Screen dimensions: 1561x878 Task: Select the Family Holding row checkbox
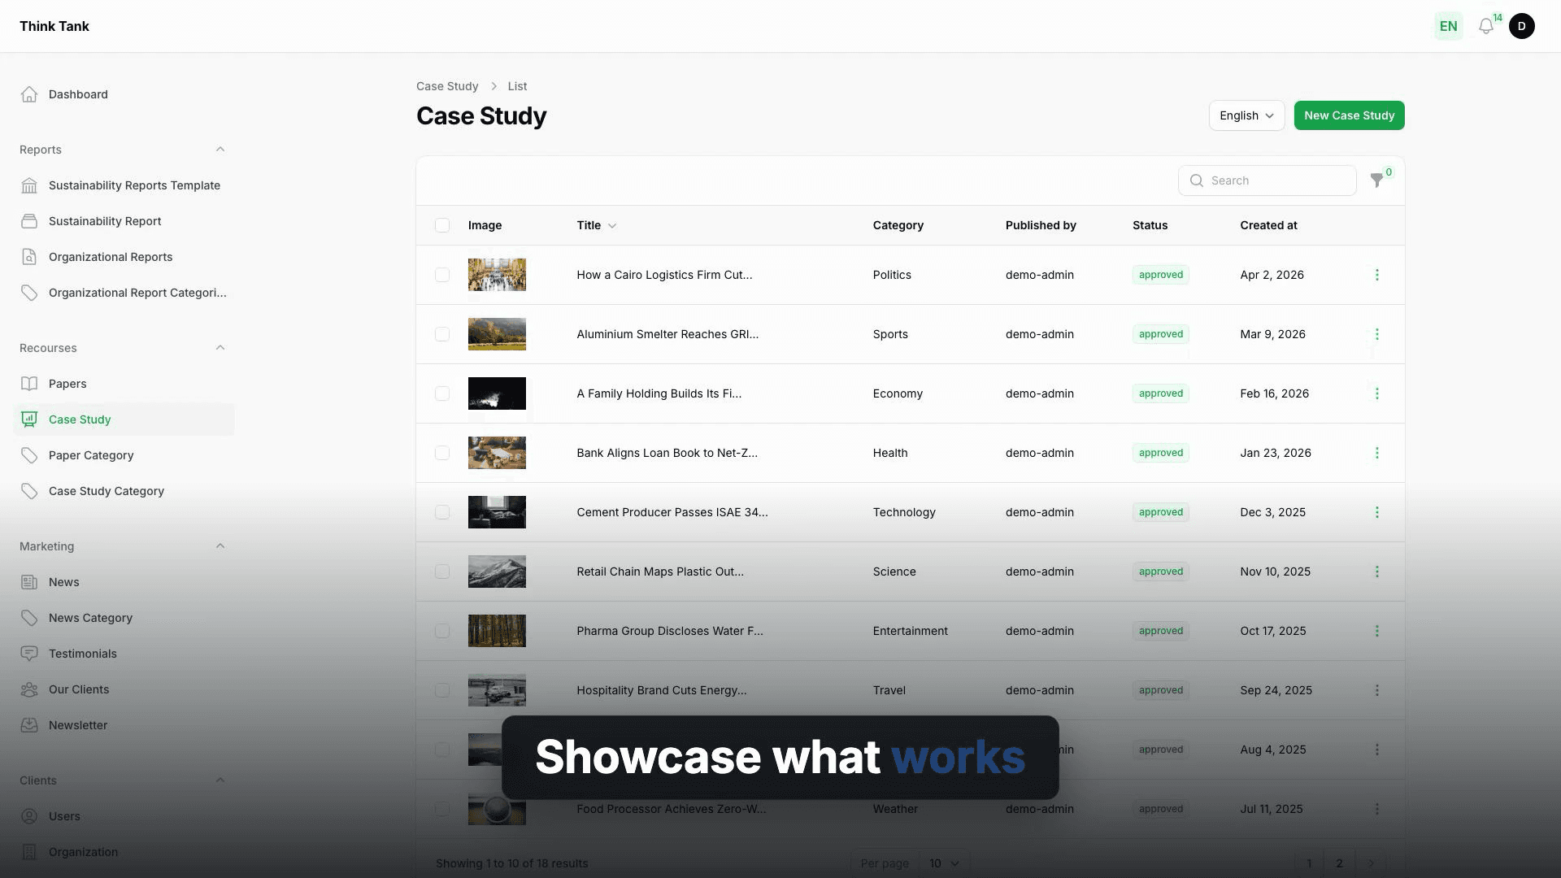click(x=442, y=393)
